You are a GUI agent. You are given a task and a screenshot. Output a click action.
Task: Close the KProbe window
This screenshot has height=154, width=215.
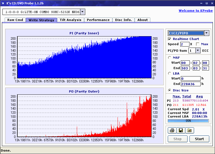click(212, 3)
